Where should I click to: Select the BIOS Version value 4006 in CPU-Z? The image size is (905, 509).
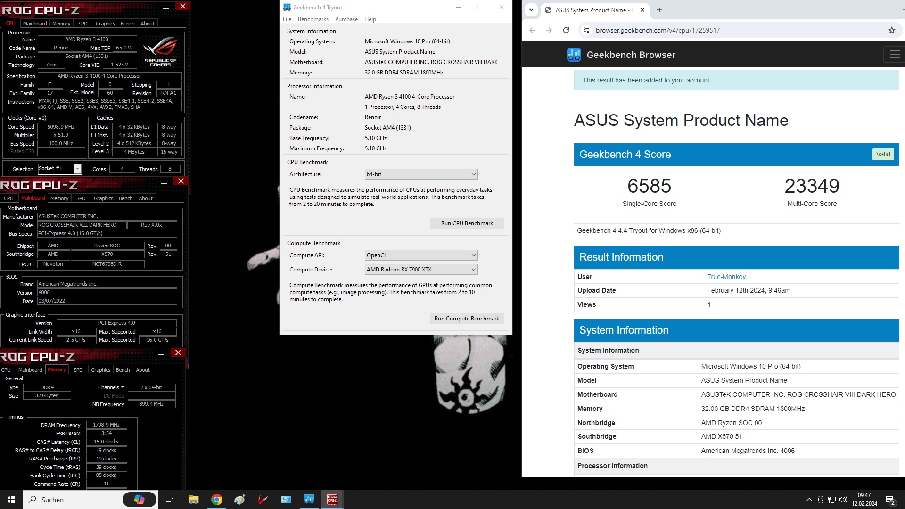coord(107,292)
